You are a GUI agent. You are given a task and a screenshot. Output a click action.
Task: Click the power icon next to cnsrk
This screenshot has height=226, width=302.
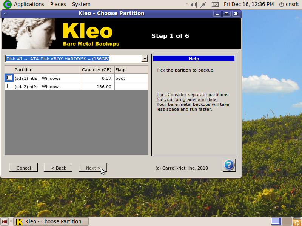pyautogui.click(x=282, y=4)
